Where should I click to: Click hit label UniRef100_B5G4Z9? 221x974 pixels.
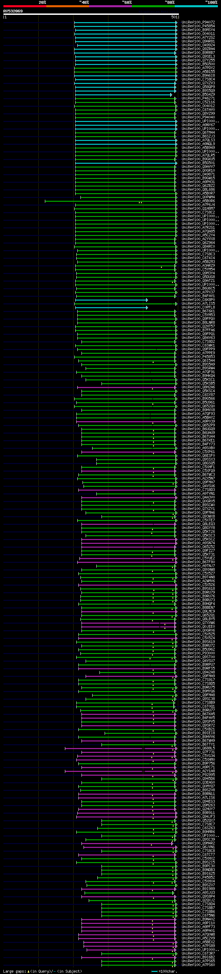tap(198, 95)
